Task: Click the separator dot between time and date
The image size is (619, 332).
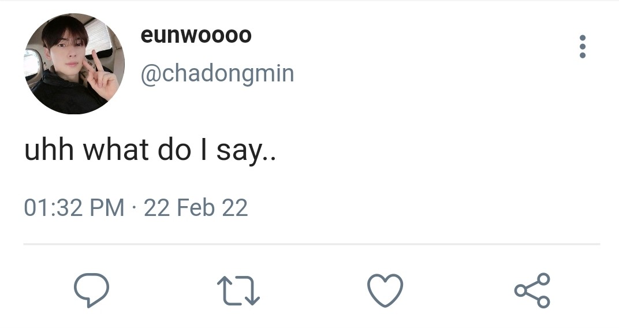Action: (x=134, y=207)
